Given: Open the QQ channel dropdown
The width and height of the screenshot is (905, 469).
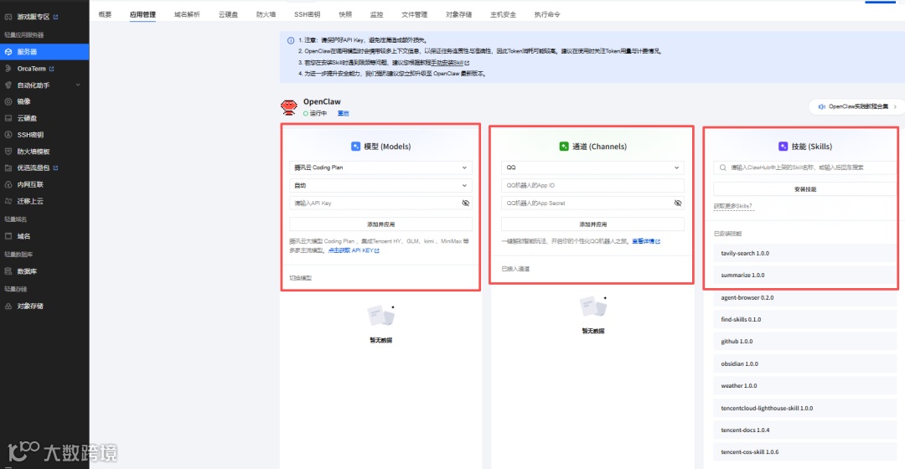Looking at the screenshot, I should coord(592,167).
